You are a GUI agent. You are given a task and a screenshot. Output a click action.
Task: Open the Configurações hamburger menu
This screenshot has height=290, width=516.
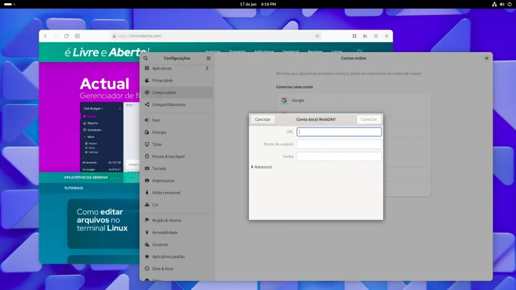click(x=208, y=58)
